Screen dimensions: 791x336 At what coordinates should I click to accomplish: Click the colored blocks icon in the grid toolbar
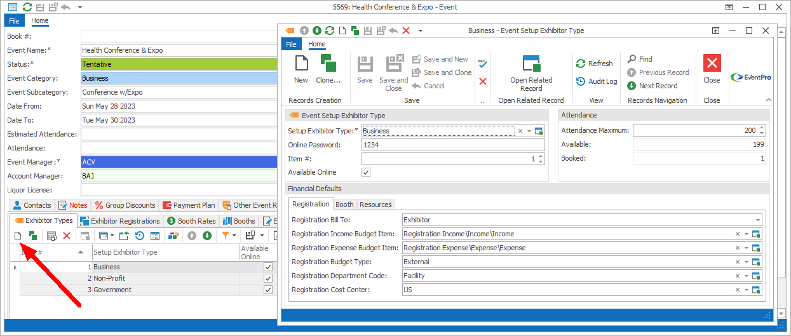tap(173, 236)
